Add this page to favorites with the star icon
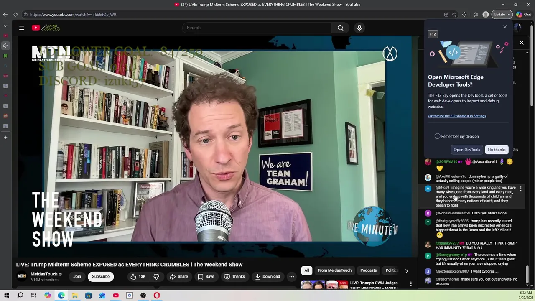Viewport: 535px width, 301px height. click(x=454, y=15)
